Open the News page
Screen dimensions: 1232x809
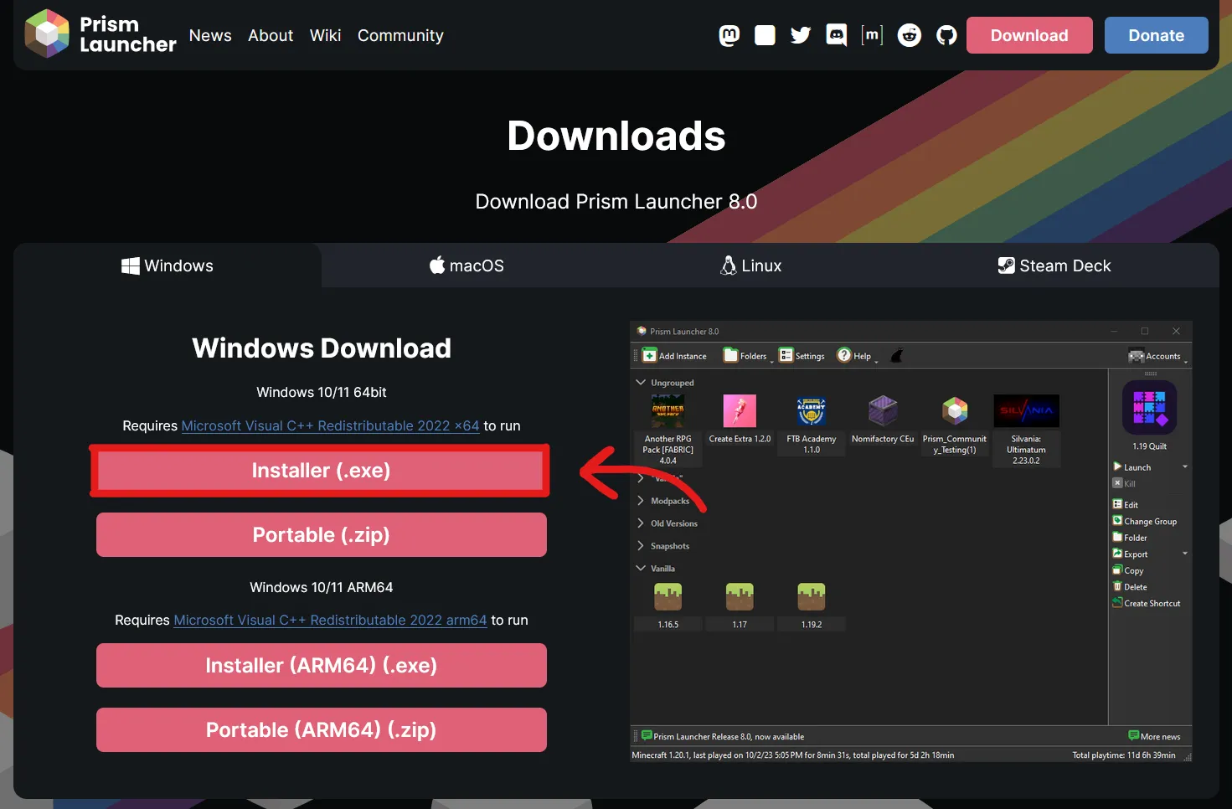210,35
